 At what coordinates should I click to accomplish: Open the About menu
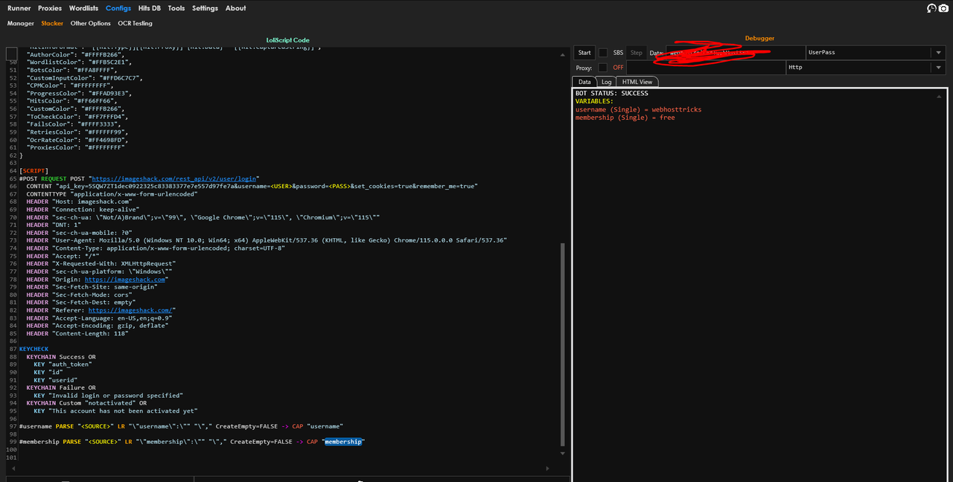click(236, 8)
